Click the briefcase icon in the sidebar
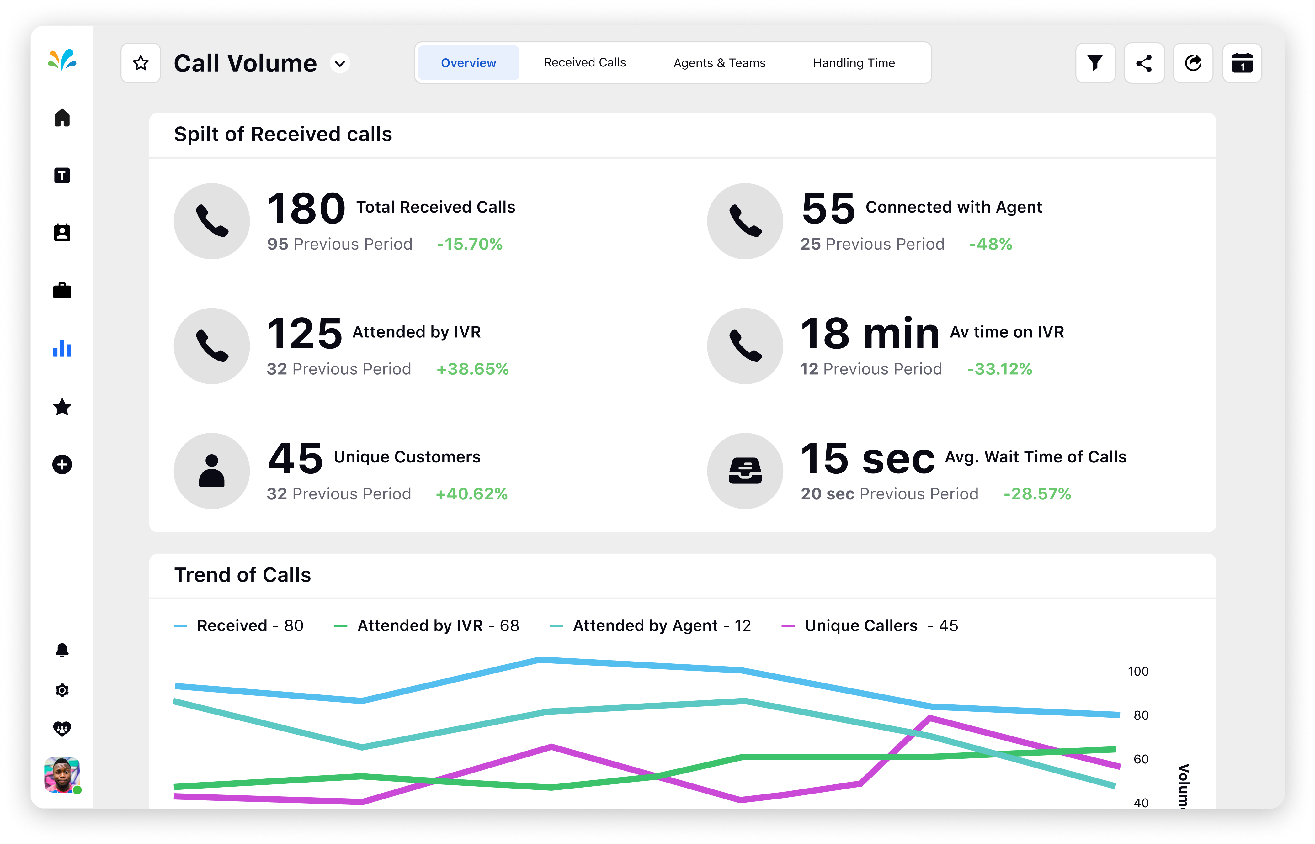This screenshot has width=1315, height=844. point(62,290)
